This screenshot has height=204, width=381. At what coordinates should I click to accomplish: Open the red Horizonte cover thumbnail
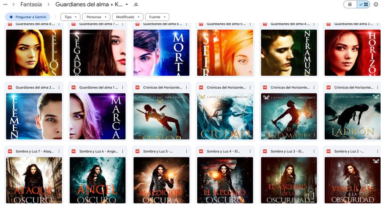click(353, 53)
